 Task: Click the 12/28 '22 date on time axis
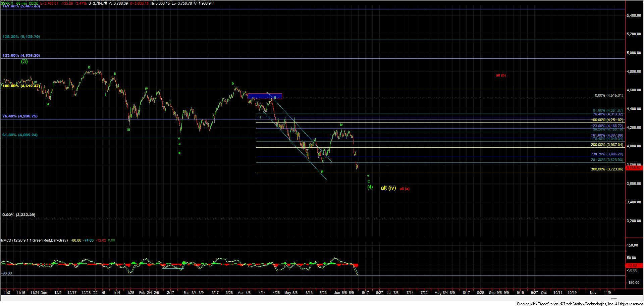click(x=89, y=293)
